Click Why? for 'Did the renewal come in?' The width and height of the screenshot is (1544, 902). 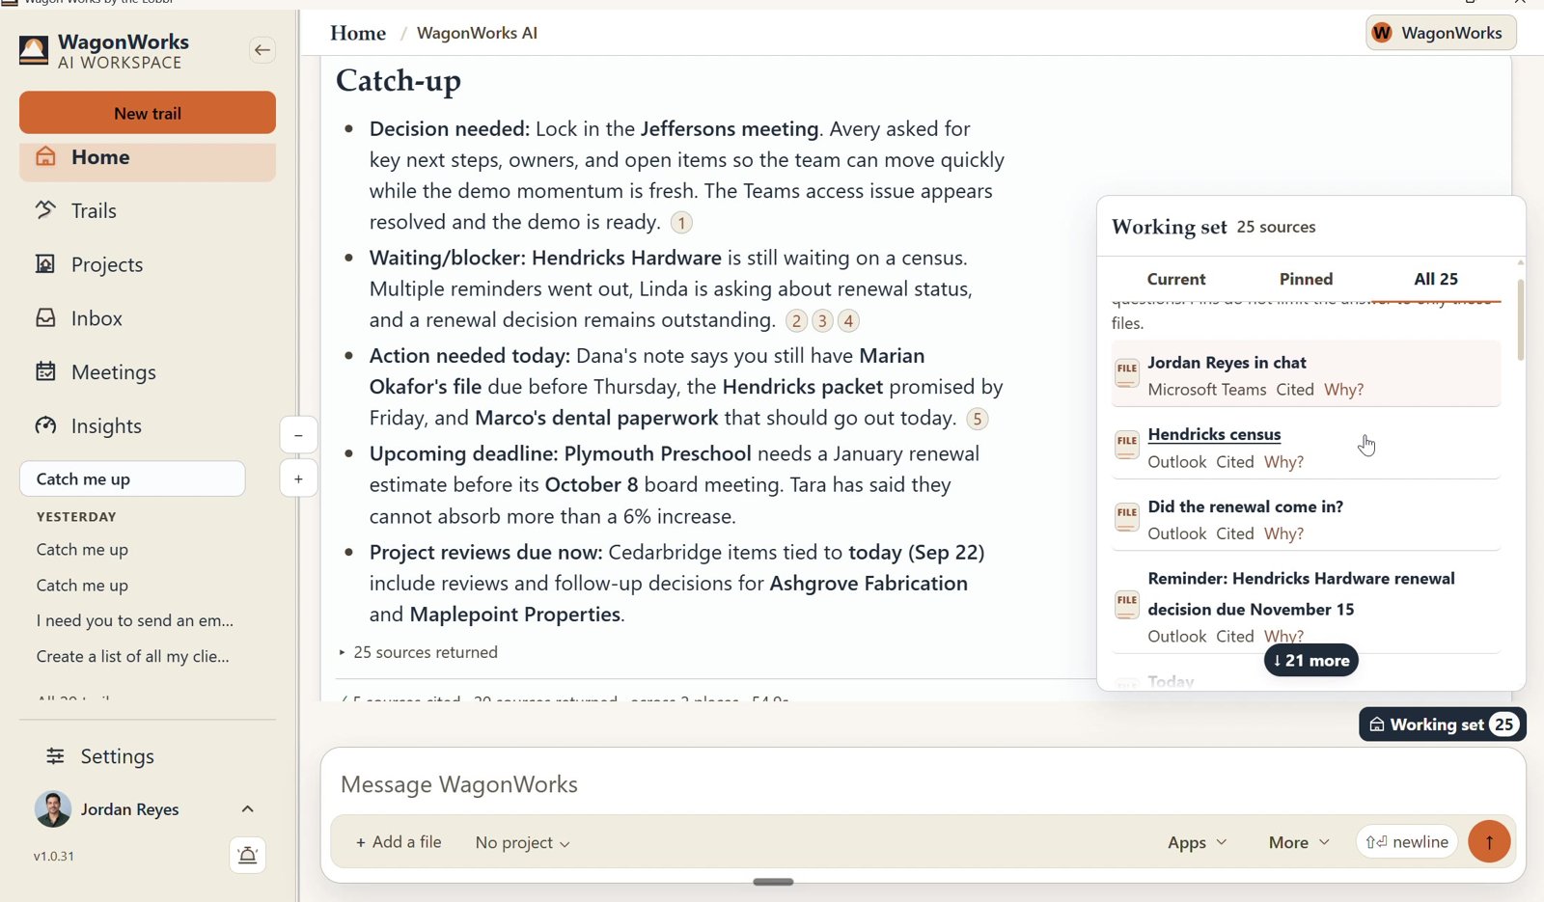pyautogui.click(x=1283, y=533)
